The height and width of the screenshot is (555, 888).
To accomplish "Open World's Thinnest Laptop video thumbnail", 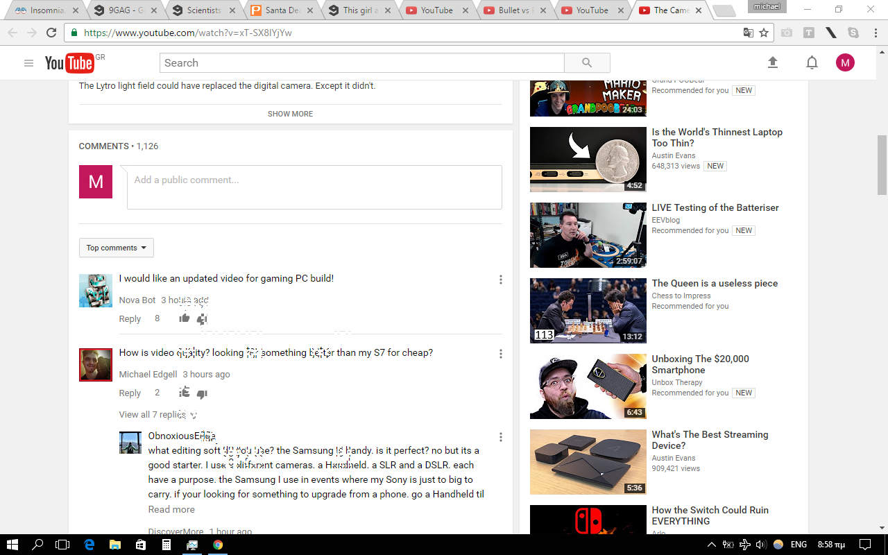I will click(588, 160).
